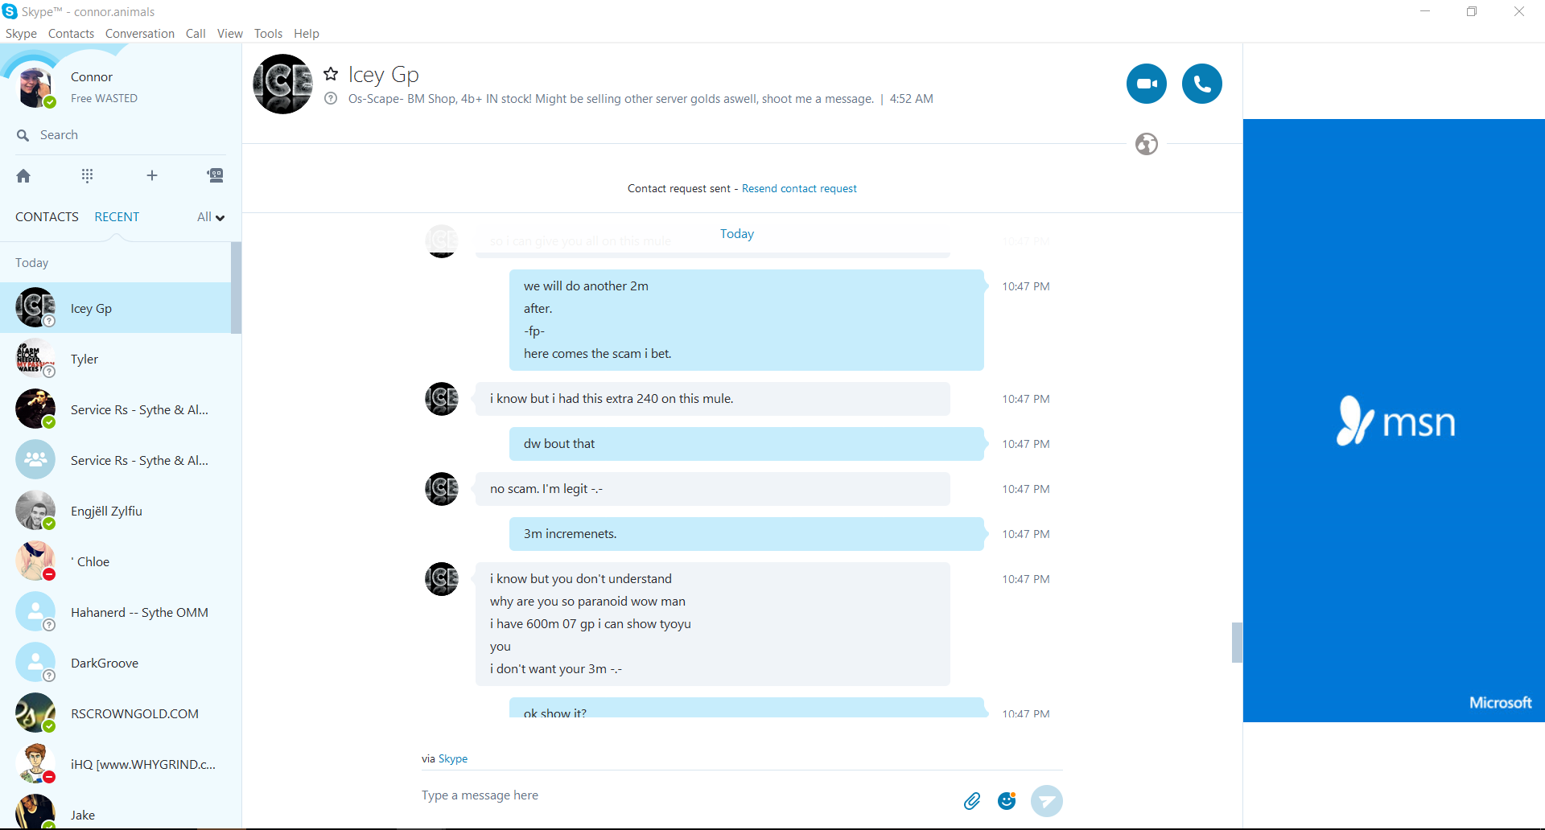Click the via Skype link
The width and height of the screenshot is (1545, 830).
coord(452,758)
